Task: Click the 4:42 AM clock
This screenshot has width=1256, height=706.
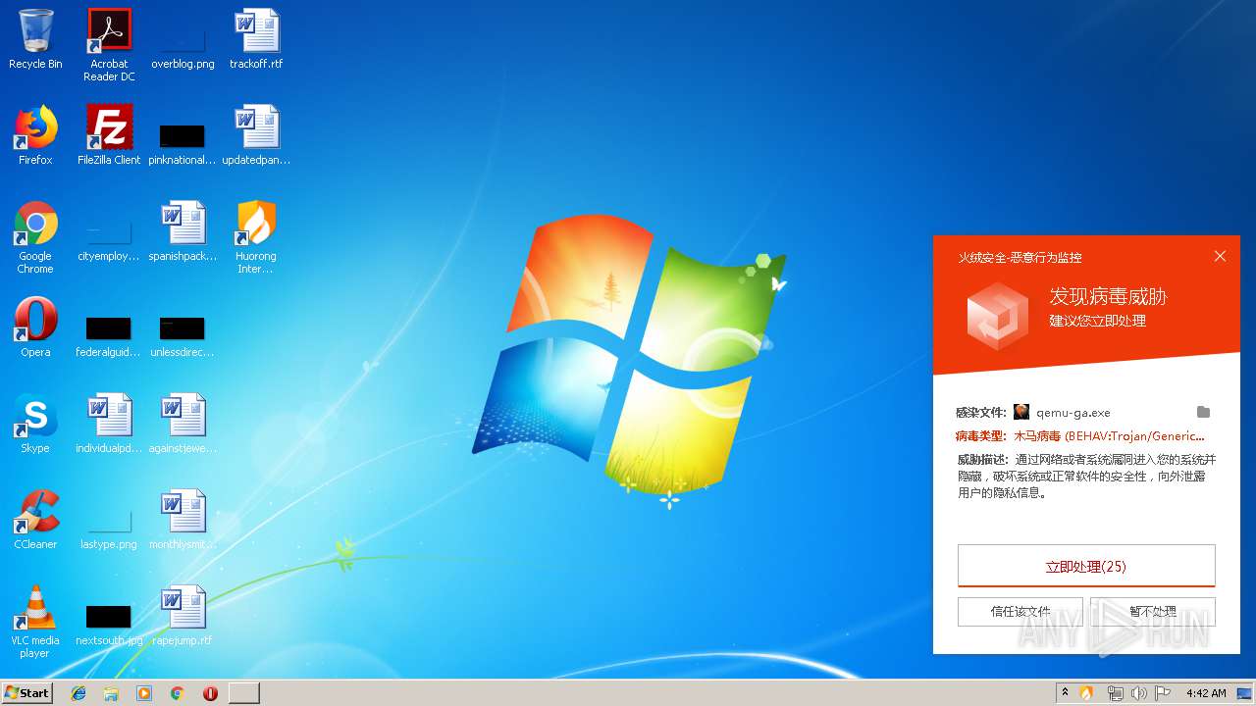Action: point(1206,693)
